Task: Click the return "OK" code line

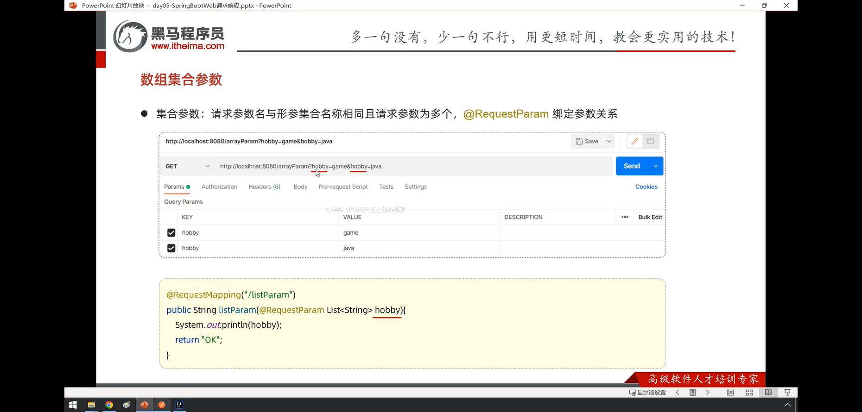Action: point(199,340)
